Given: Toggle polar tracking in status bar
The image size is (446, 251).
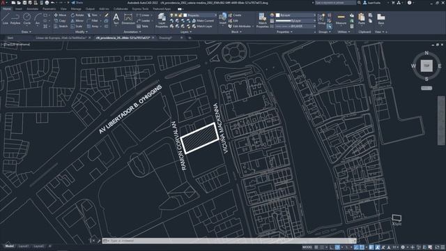Looking at the screenshot, I should (337, 248).
